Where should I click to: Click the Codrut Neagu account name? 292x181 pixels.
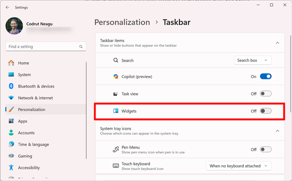click(39, 24)
